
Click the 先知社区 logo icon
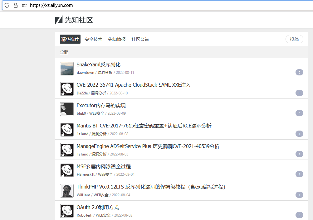pyautogui.click(x=59, y=20)
